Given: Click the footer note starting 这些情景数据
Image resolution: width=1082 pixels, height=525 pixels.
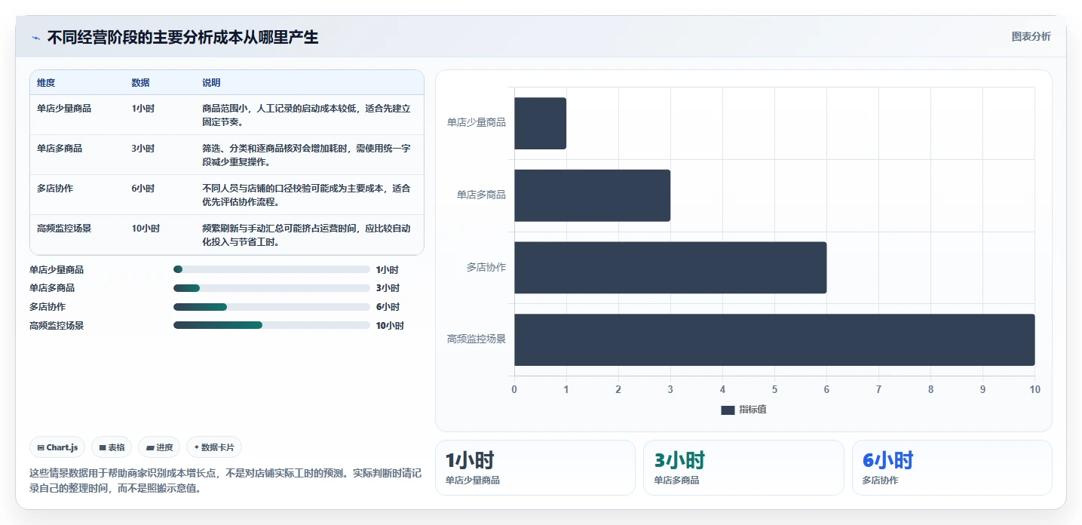Looking at the screenshot, I should (x=225, y=480).
